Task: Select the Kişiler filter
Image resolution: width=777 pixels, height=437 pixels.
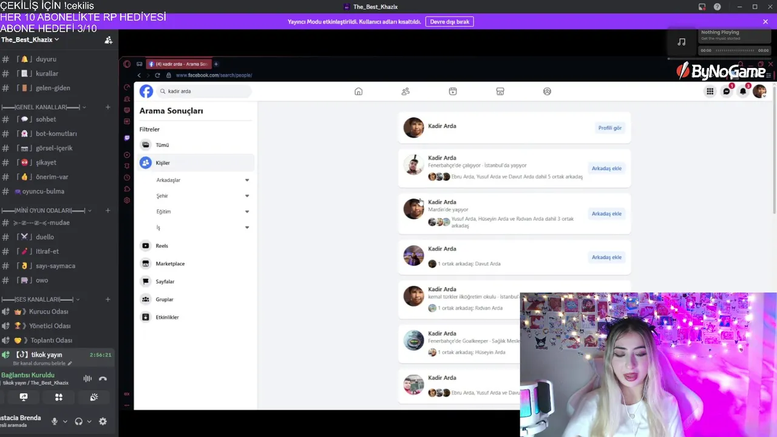Action: tap(196, 163)
